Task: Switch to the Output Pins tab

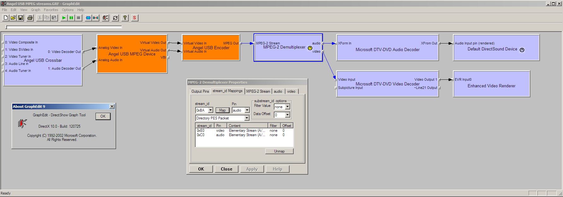Action: (x=200, y=91)
